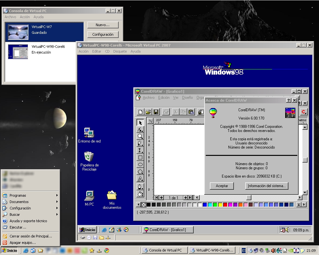Click the Windows 98 Inicio button

(x=87, y=230)
